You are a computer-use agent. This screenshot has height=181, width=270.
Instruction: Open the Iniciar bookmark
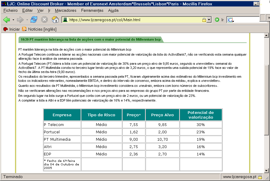pos(11,29)
